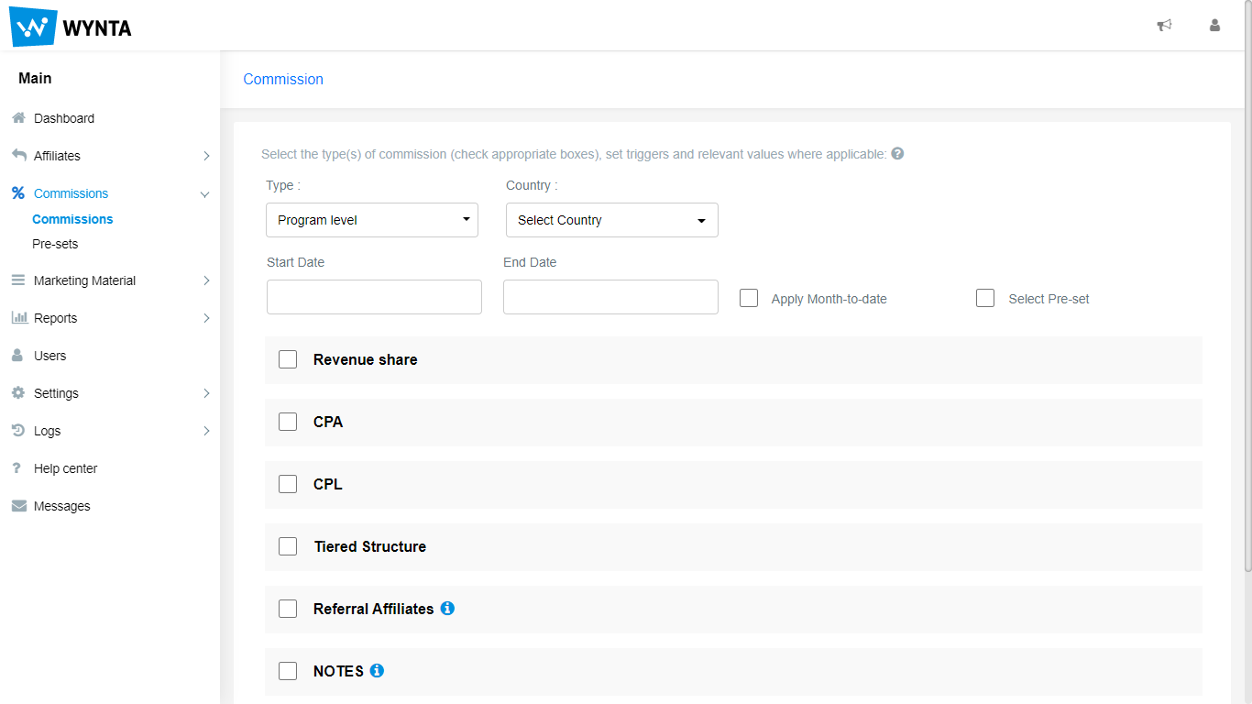Open the Select Country dropdown
This screenshot has width=1252, height=704.
(x=611, y=220)
